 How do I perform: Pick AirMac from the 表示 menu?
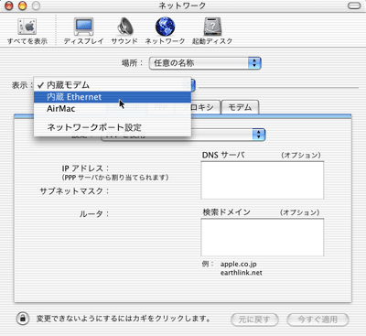click(113, 109)
